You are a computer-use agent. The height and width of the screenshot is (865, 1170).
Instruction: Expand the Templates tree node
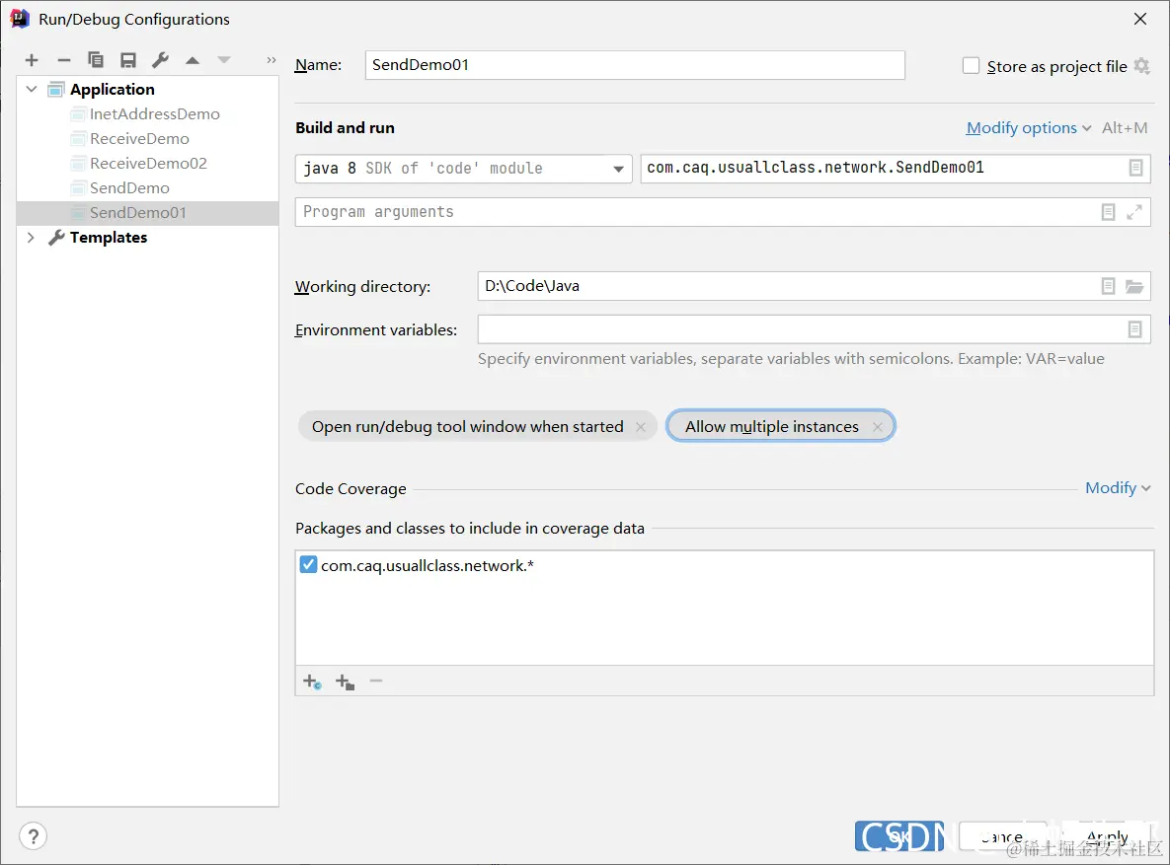(x=31, y=237)
